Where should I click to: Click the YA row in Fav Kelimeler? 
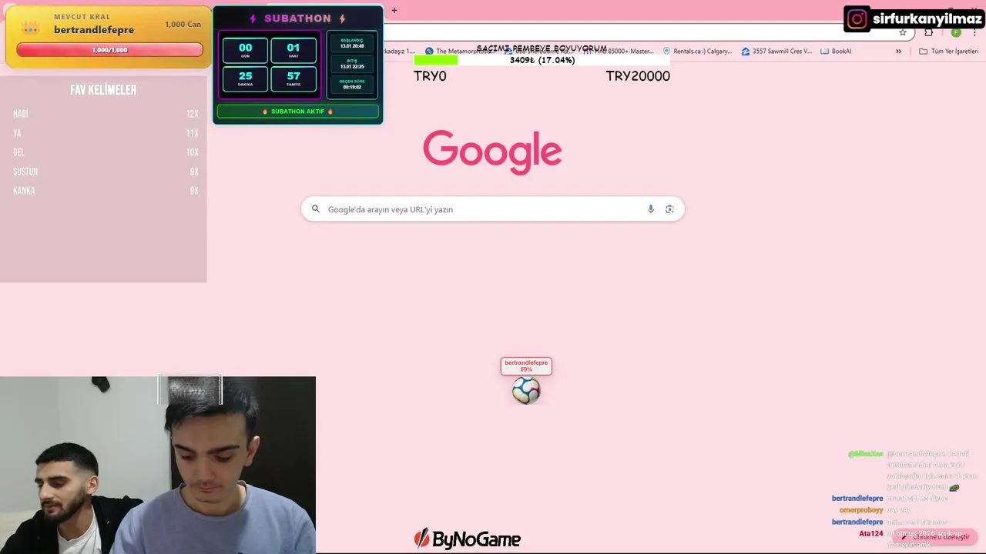click(x=106, y=133)
